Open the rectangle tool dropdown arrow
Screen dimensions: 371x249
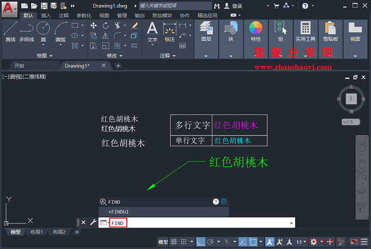tap(82, 25)
